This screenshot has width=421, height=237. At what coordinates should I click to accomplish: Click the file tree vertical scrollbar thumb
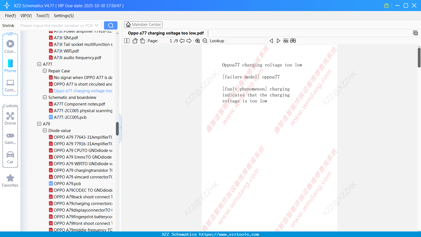(117, 129)
